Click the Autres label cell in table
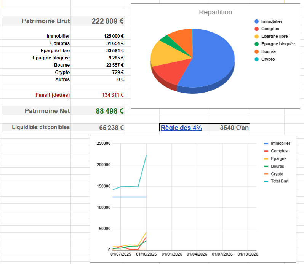The image size is (304, 264). (63, 80)
